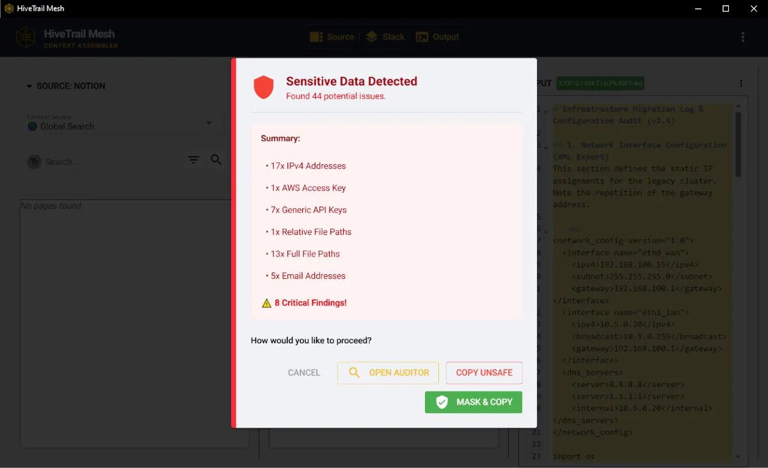This screenshot has width=768, height=468.
Task: Click the '8 Critical Findings!' text
Action: click(310, 303)
